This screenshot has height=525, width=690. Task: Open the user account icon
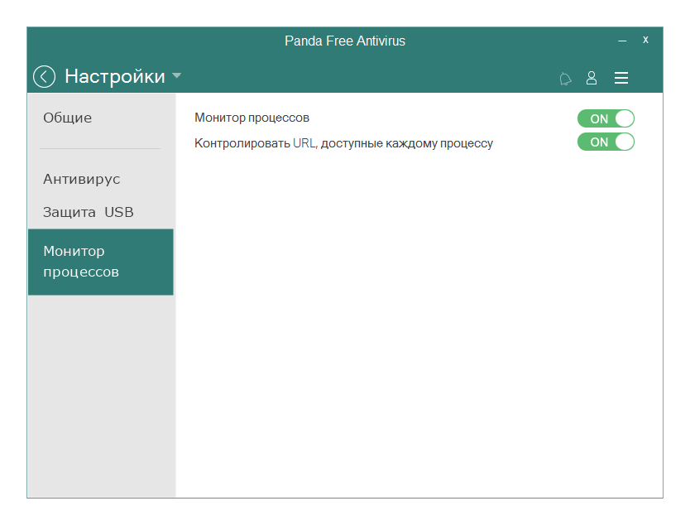pyautogui.click(x=592, y=78)
